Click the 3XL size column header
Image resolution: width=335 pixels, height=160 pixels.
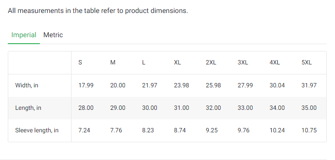pos(243,63)
